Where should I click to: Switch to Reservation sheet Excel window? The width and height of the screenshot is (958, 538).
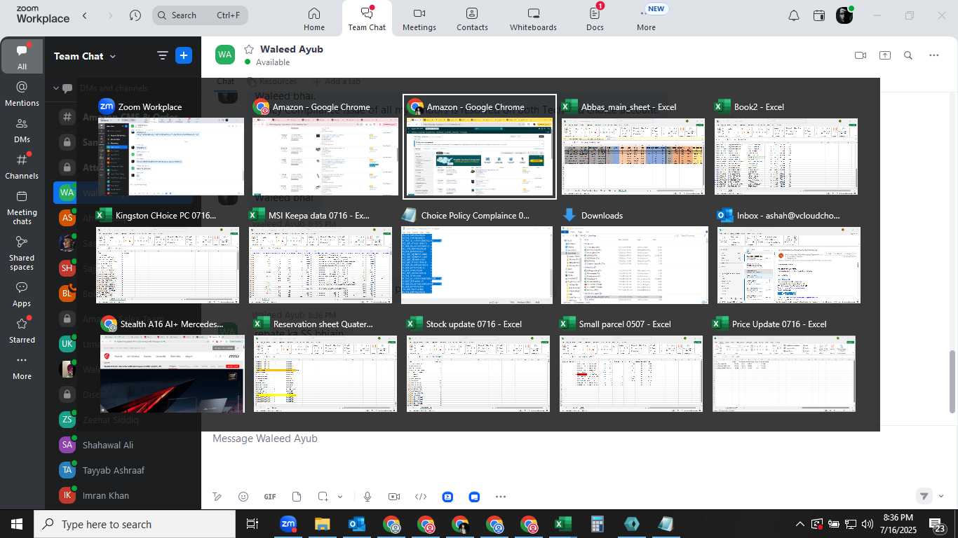(x=325, y=364)
